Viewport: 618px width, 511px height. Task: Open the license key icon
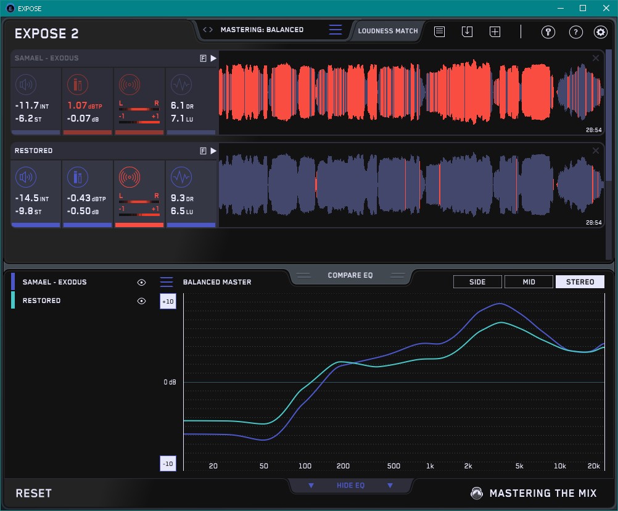coord(548,32)
